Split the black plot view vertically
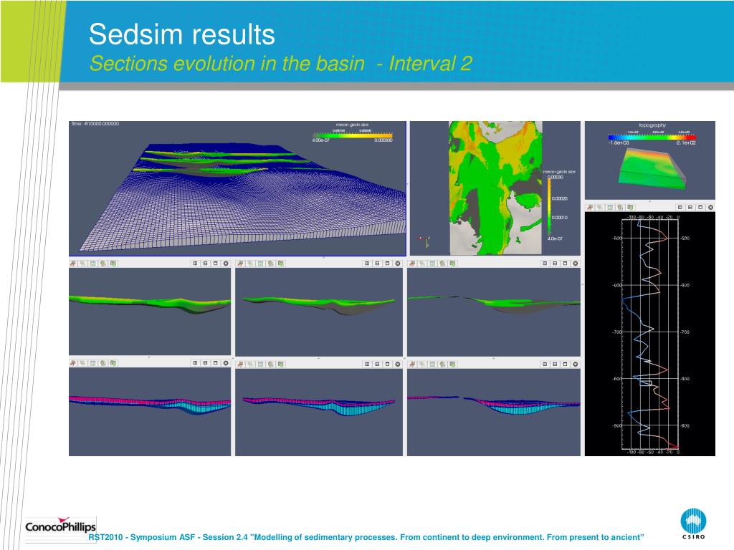Viewport: 734px width, 550px height. 690,207
